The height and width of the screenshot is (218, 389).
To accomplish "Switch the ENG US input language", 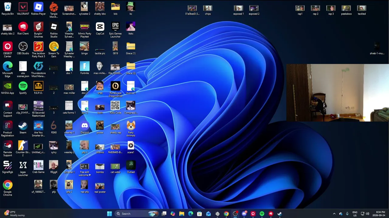I will click(x=355, y=214).
